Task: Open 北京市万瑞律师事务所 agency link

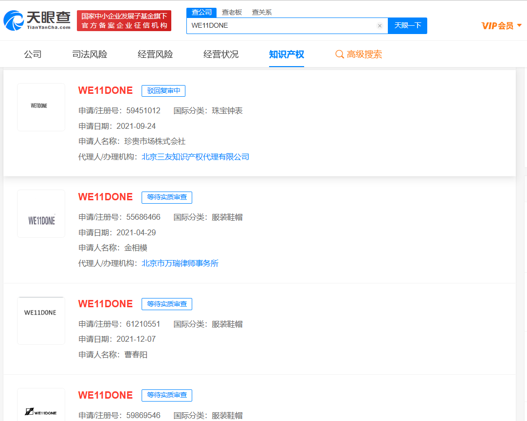Action: point(180,263)
